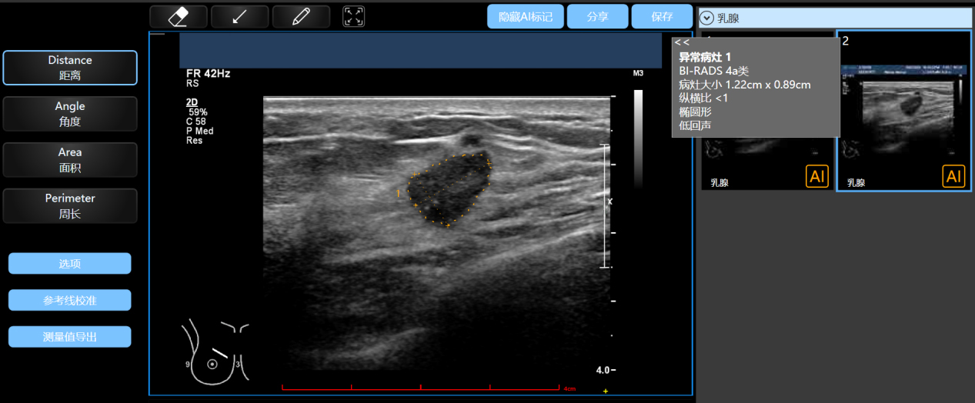Image resolution: width=975 pixels, height=403 pixels.
Task: Click the 分享 share button
Action: tap(598, 16)
